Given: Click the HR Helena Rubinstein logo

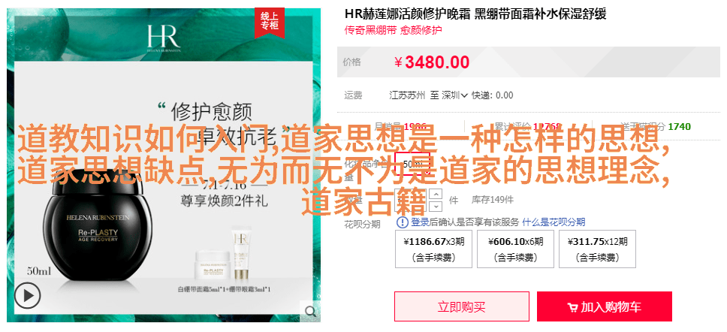Looking at the screenshot, I should (164, 38).
